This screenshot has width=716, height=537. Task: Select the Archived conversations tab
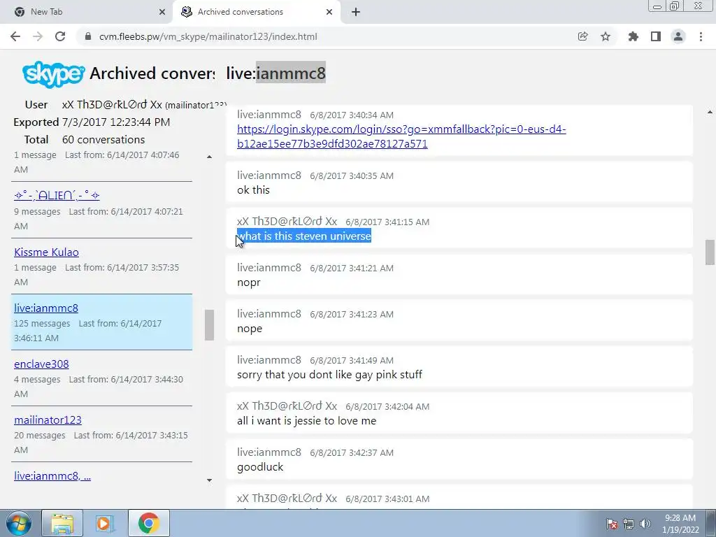click(257, 12)
